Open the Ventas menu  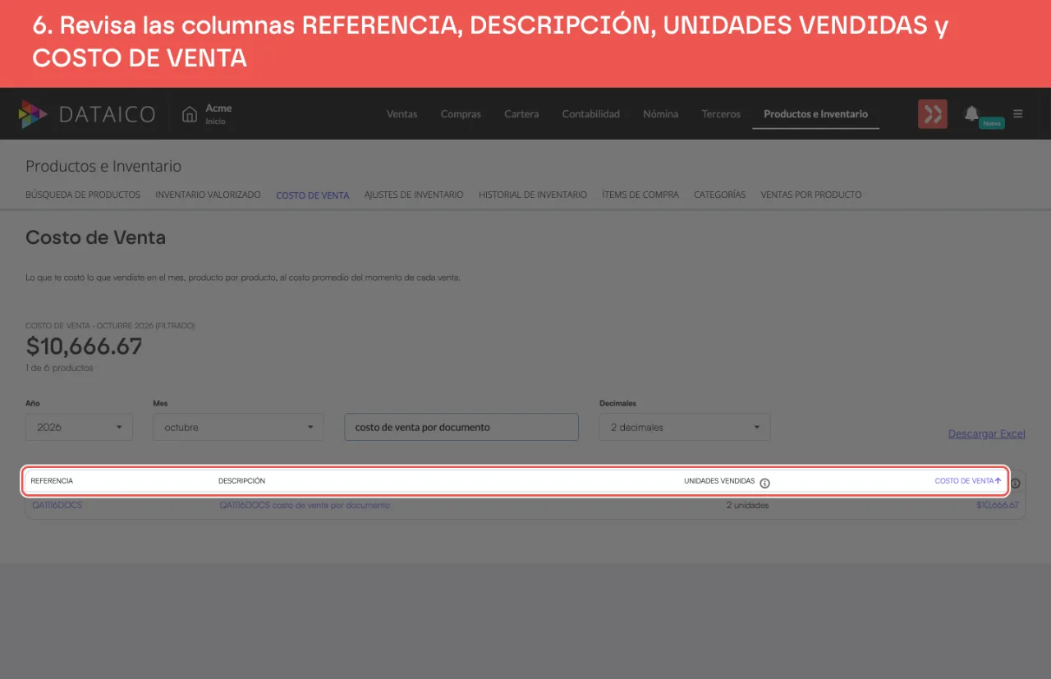tap(402, 114)
